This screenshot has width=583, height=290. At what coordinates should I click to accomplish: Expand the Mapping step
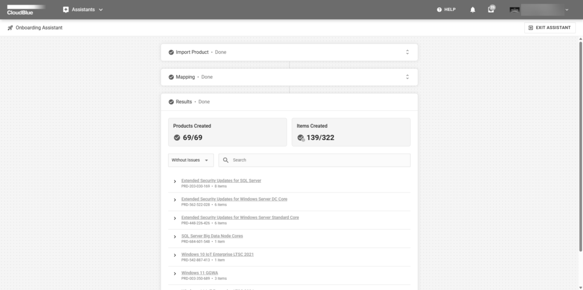(x=408, y=77)
